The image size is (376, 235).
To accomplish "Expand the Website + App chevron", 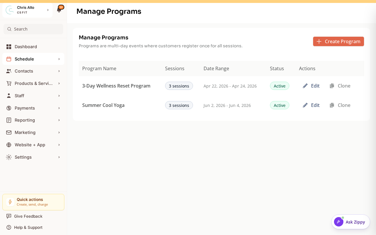I will pyautogui.click(x=59, y=145).
